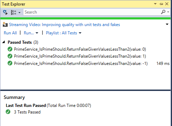This screenshot has width=172, height=126.
Task: Click the 149 ms duration text
Action: pos(163,64)
